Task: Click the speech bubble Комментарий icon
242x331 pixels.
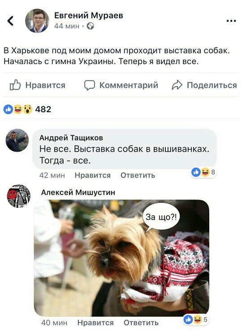Action: 90,85
